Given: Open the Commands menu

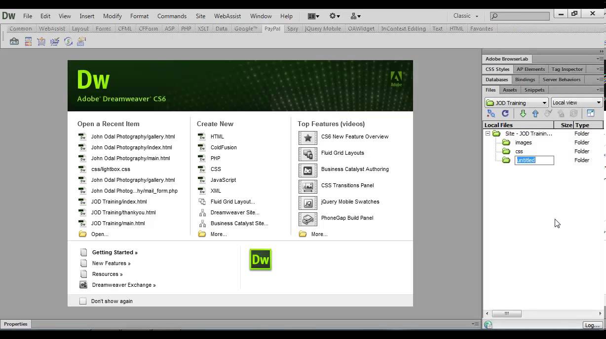Looking at the screenshot, I should (172, 16).
